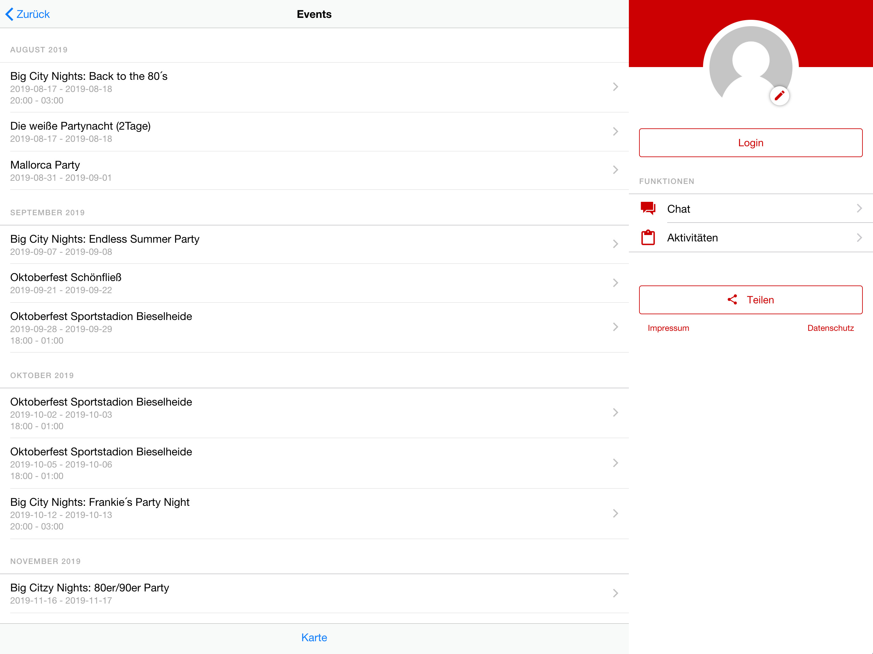Image resolution: width=873 pixels, height=654 pixels.
Task: Click date range 2019-09-07 - 2019-09-08
Action: click(61, 252)
